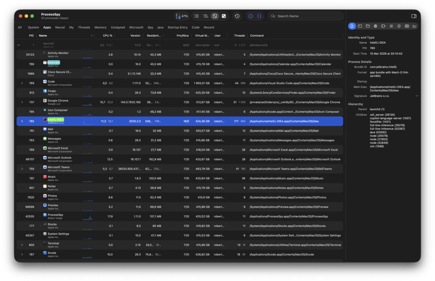
Task: Open the inspector table grid tab
Action: (x=407, y=26)
